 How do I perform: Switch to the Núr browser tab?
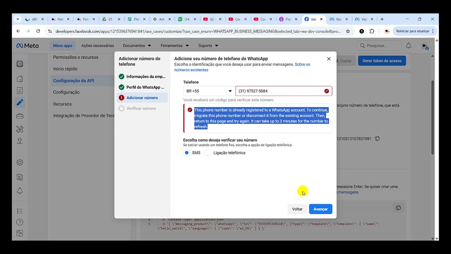pos(339,19)
